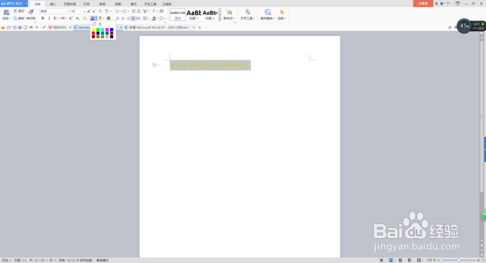The height and width of the screenshot is (263, 486).
Task: Click the undo arrow icon
Action: [31, 28]
